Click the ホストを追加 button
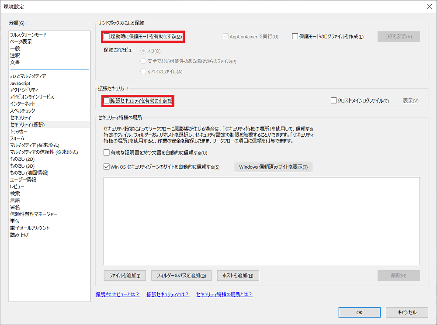This screenshot has height=325, width=437. click(x=238, y=276)
